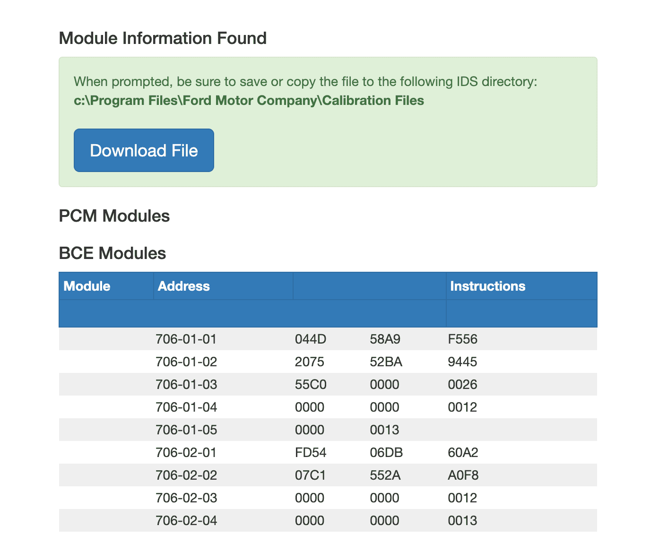Click value F556
The image size is (659, 535).
(x=463, y=339)
